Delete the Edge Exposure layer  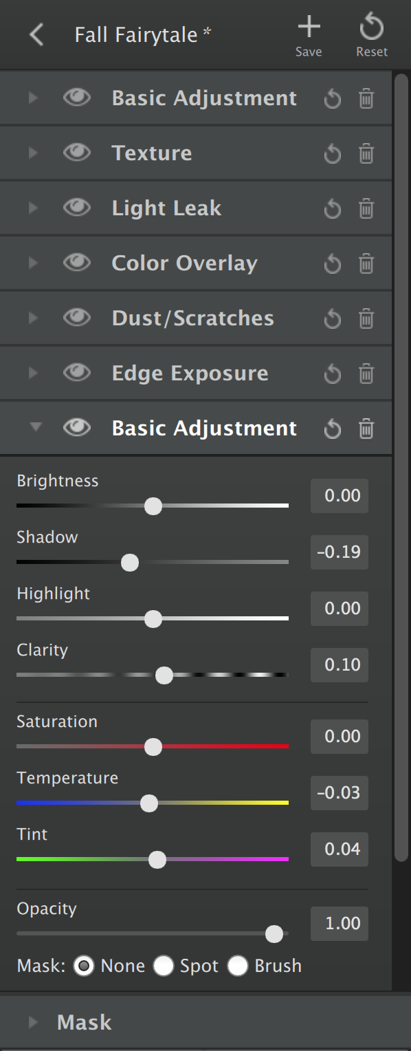pyautogui.click(x=366, y=373)
